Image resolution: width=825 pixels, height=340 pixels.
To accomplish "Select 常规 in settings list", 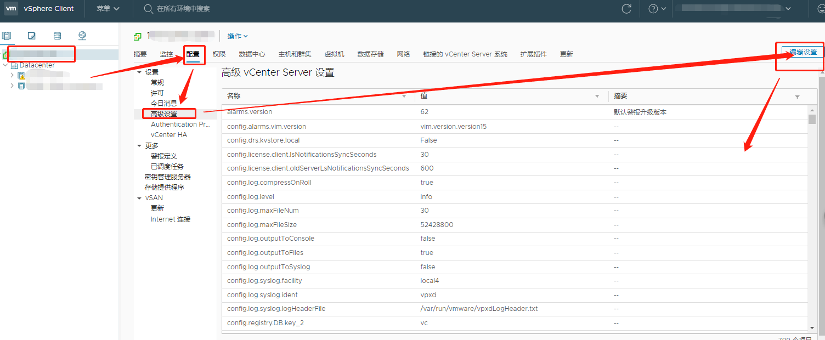I will 157,83.
